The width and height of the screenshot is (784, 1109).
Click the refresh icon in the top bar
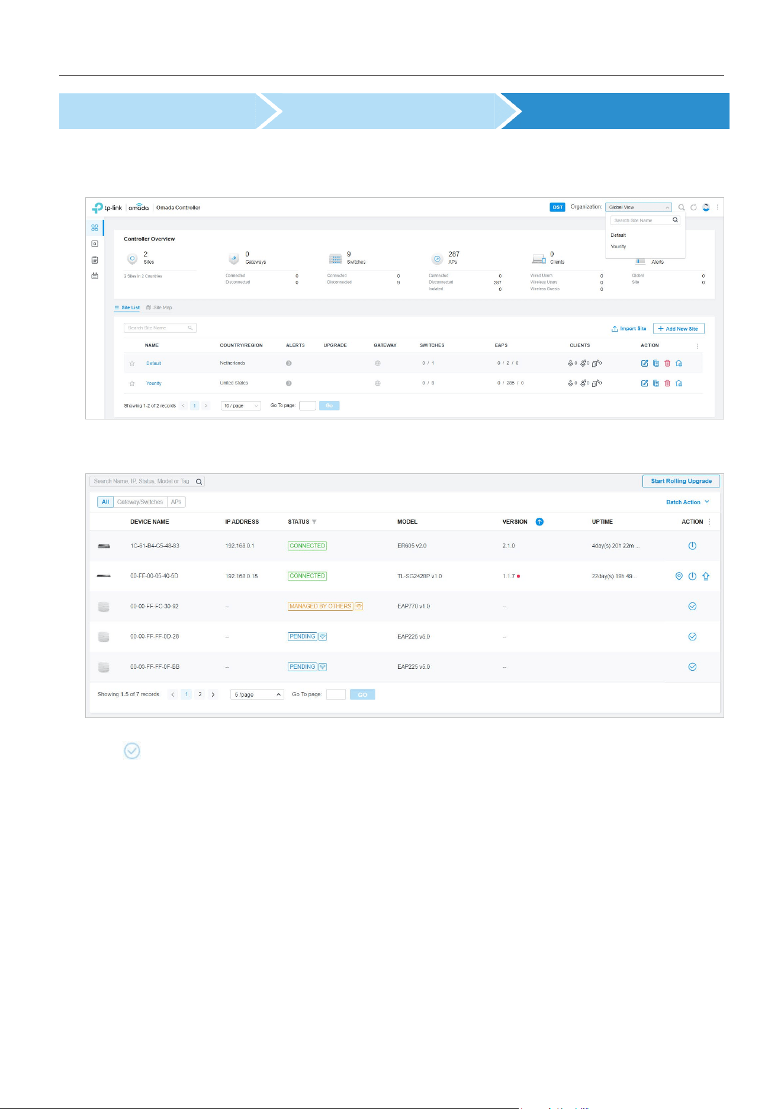tap(693, 207)
